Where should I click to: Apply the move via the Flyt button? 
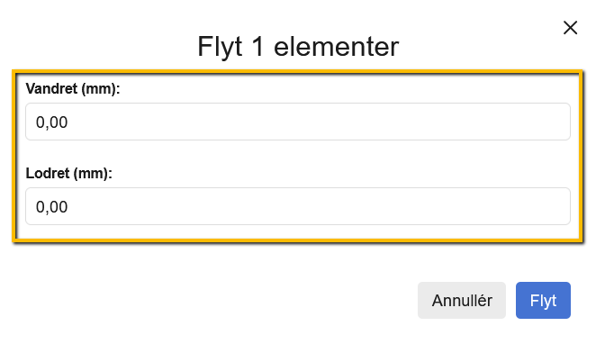[543, 300]
